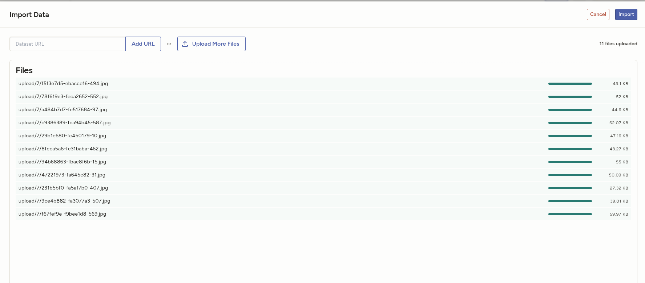The width and height of the screenshot is (645, 283).
Task: Select file 78f619e3-feca2652-552.jpg
Action: pyautogui.click(x=63, y=97)
